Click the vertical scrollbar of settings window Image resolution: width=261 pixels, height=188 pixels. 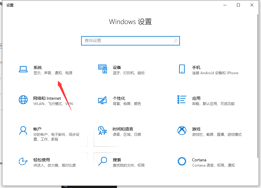[258, 86]
